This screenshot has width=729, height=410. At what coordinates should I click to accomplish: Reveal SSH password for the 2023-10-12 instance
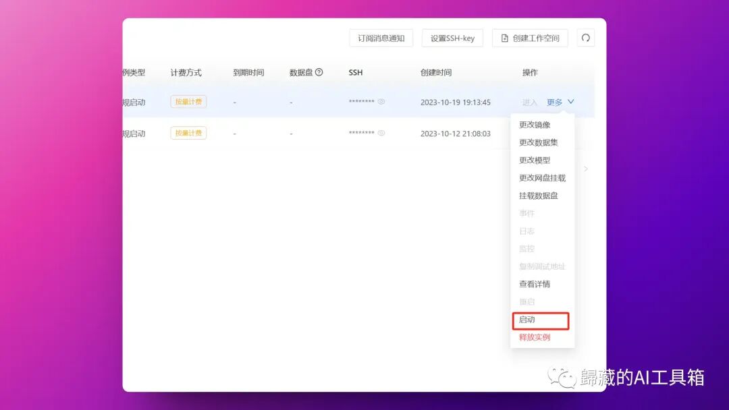pos(381,133)
